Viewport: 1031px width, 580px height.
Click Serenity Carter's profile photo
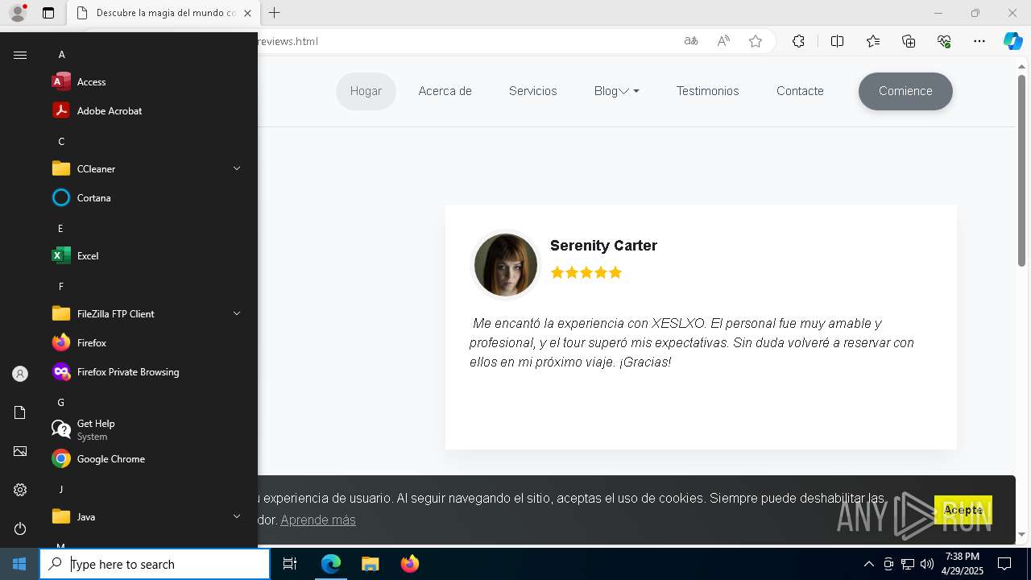click(x=505, y=265)
